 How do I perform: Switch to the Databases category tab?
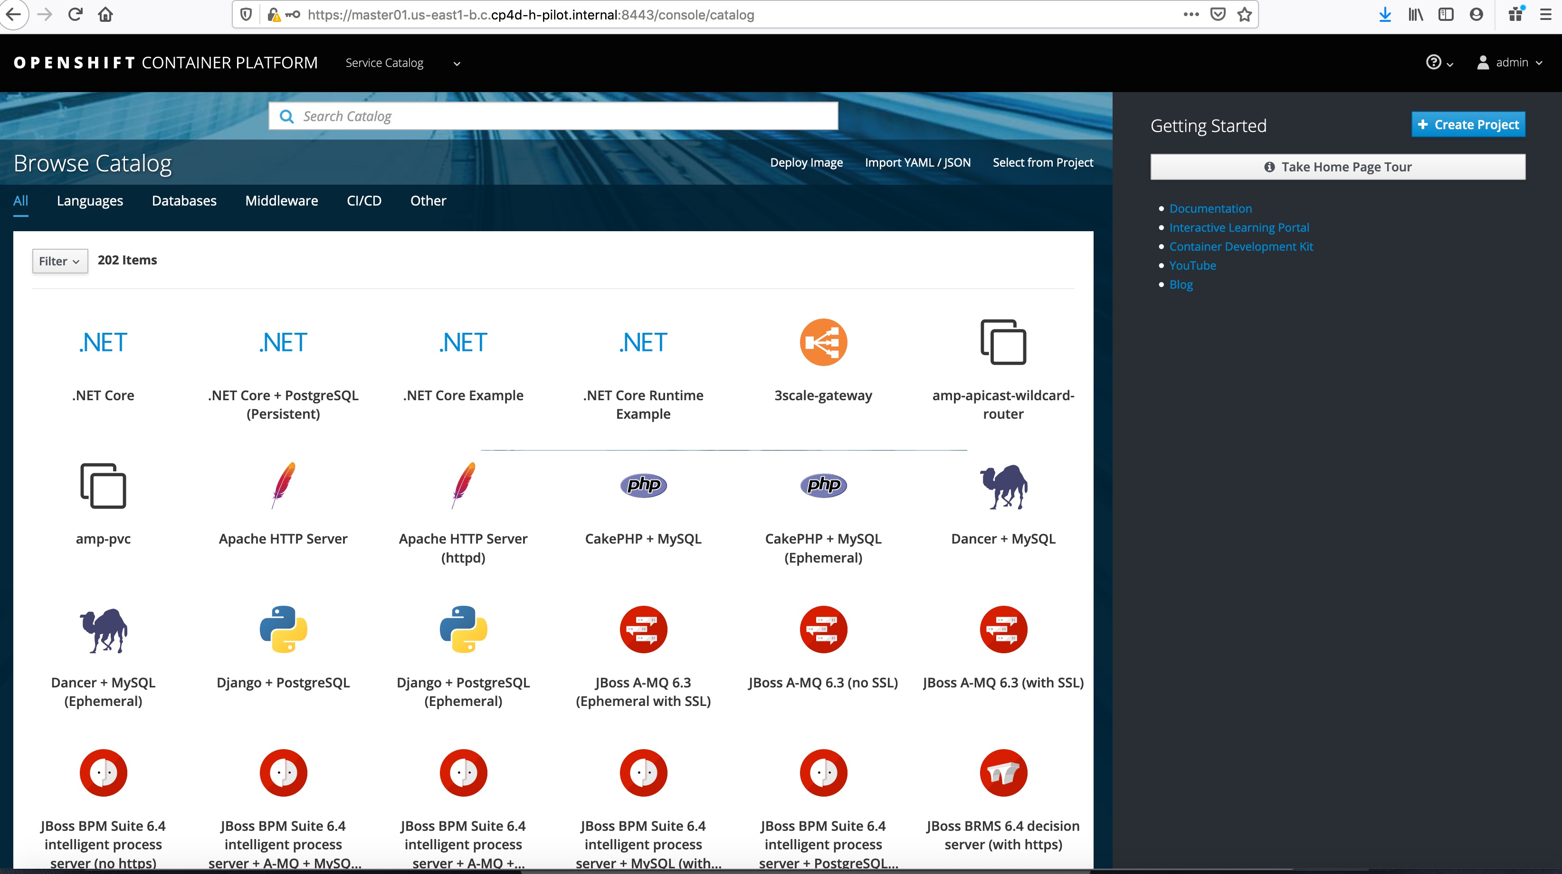pyautogui.click(x=184, y=201)
